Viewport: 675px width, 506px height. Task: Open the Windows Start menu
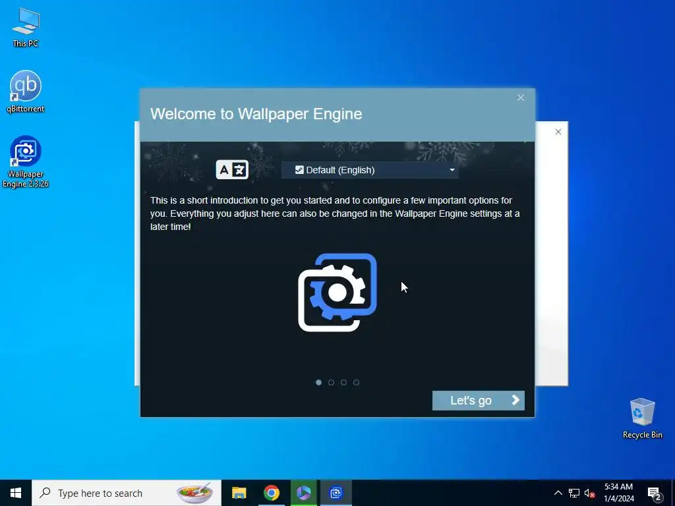pos(16,493)
